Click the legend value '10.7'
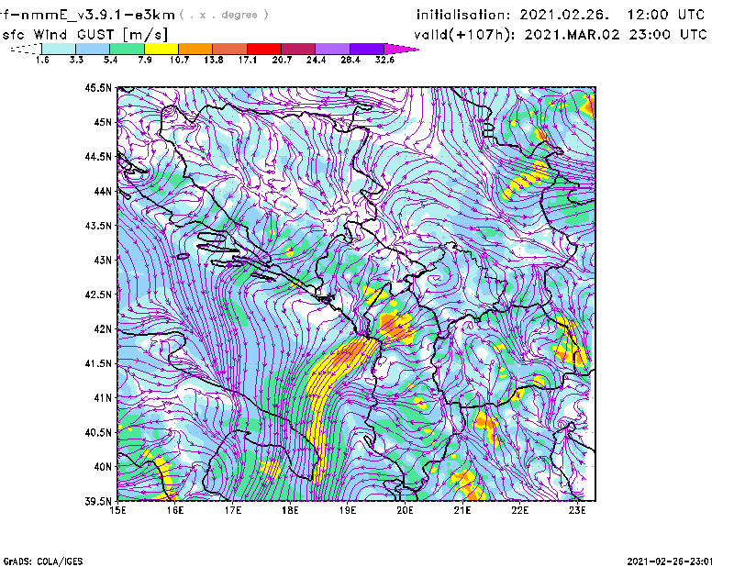 [179, 60]
